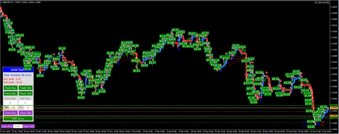Click the orange 1.24021 price tag
This screenshot has height=134, width=339.
[x=334, y=116]
